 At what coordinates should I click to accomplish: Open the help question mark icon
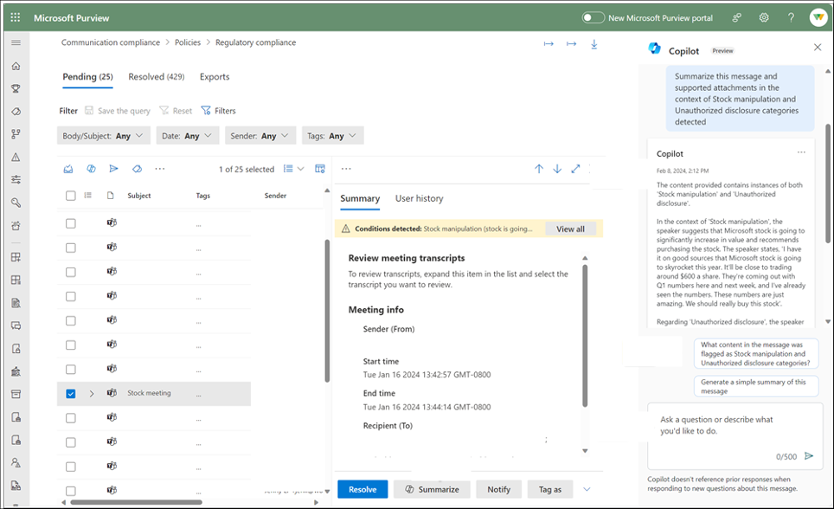[791, 17]
